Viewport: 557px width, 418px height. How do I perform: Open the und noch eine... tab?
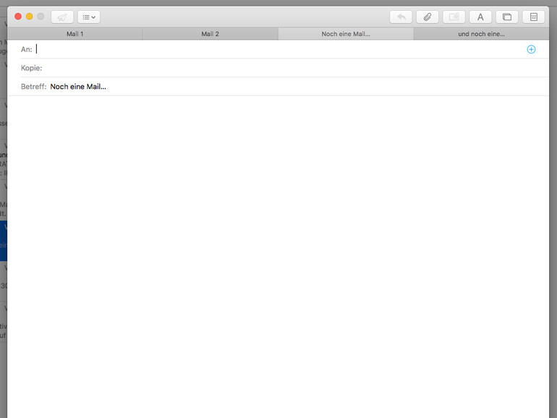(481, 34)
